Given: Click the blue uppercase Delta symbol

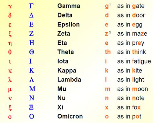Looking at the screenshot, I should 31,15.
